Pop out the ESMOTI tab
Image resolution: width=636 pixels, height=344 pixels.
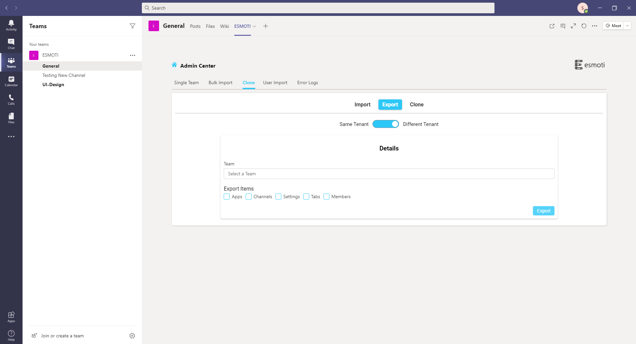(552, 26)
